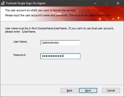This screenshot has height=97, width=124.
Task: Click the 'Password:' label
Action: [20, 55]
